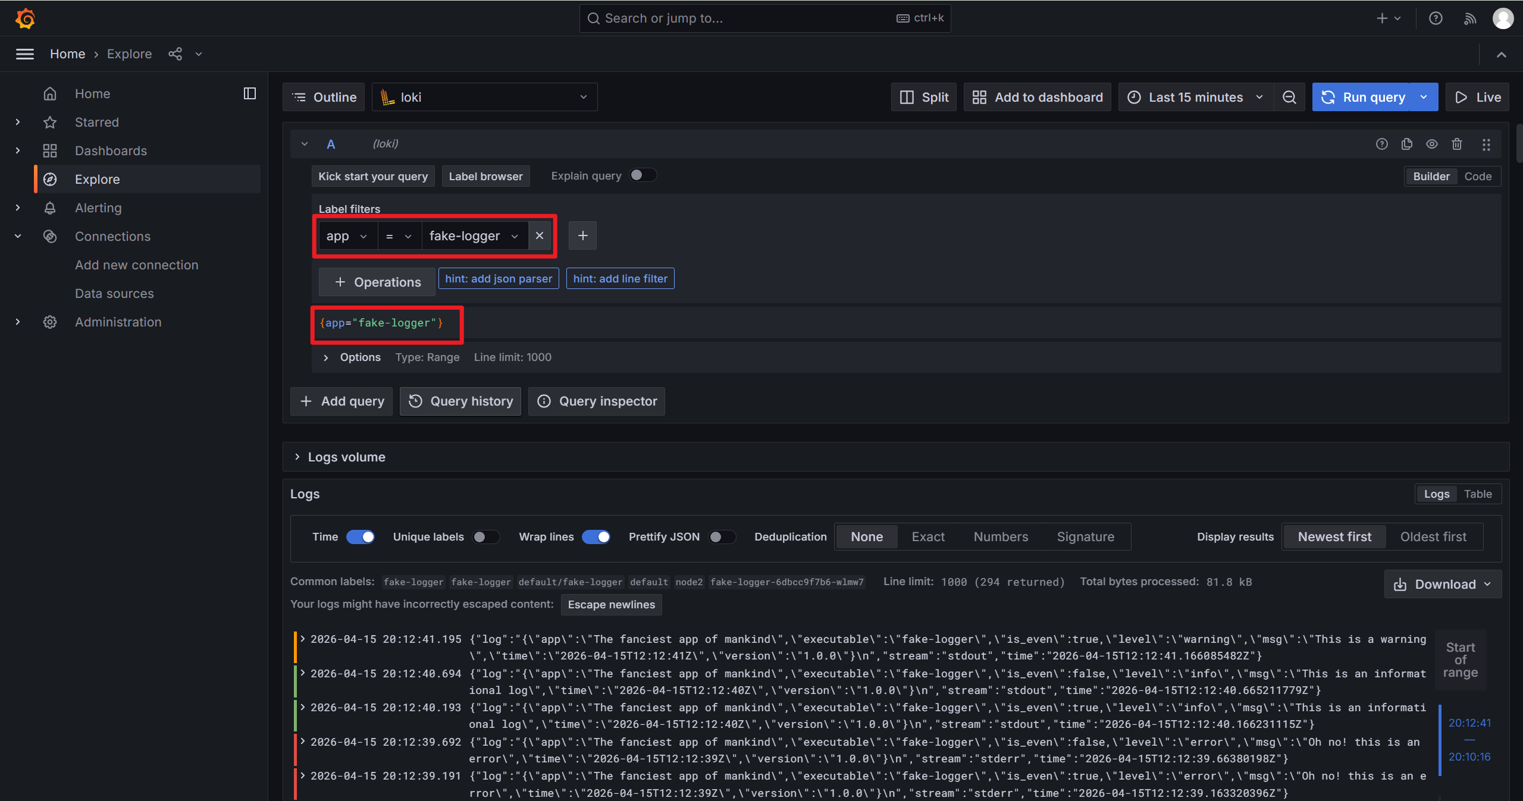1523x801 pixels.
Task: Click hint: add line filter
Action: (x=621, y=278)
